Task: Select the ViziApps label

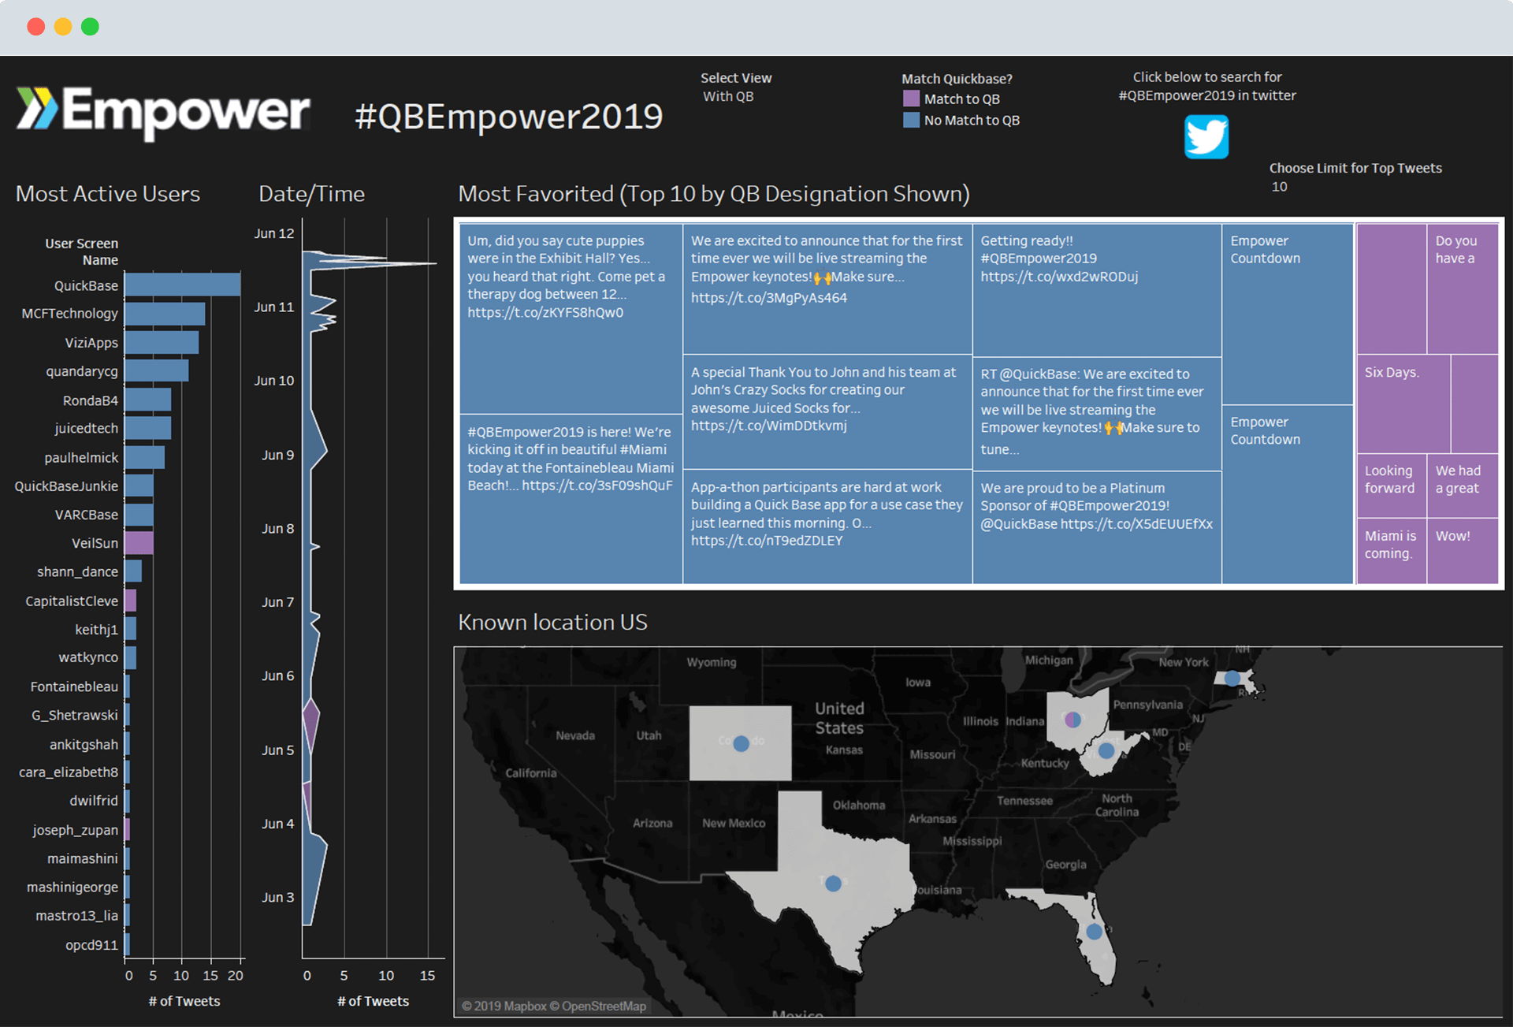Action: 91,343
